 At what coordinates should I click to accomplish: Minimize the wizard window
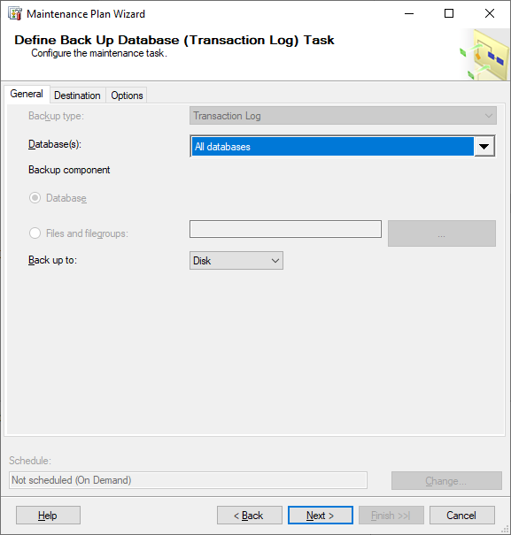coord(409,14)
